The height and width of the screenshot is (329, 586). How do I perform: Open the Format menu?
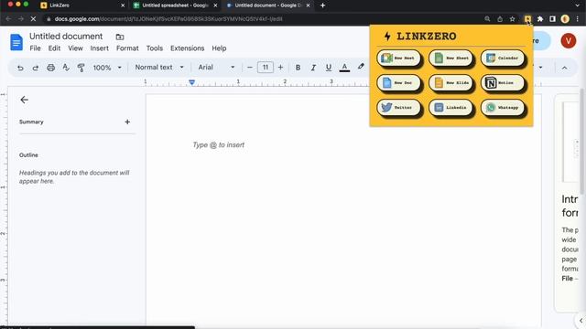coord(127,48)
